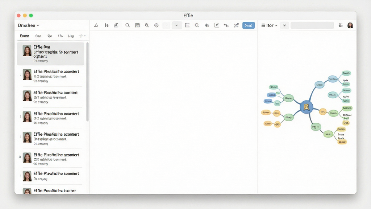
Task: Switch to the 'Lh.' sidebar tab
Action: [x=61, y=36]
